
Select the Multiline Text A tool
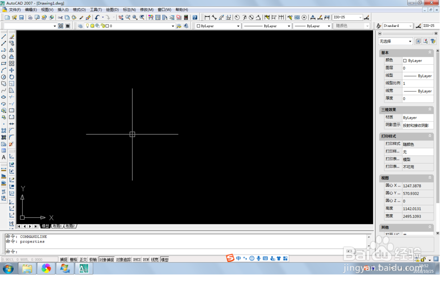point(4,158)
